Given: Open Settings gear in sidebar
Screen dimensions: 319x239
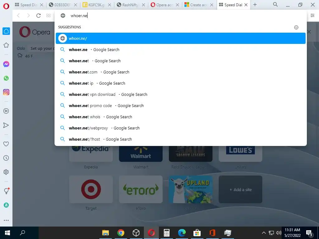Looking at the screenshot, I should 6,172.
